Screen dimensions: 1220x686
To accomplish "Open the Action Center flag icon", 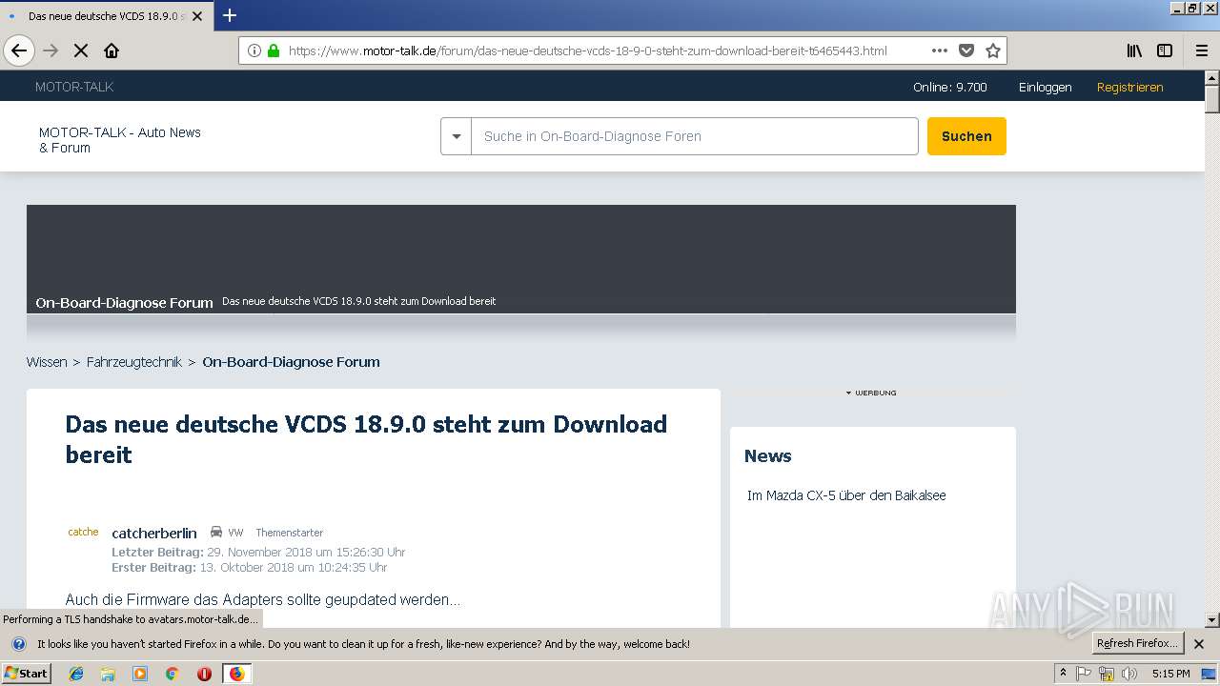I will (1084, 674).
